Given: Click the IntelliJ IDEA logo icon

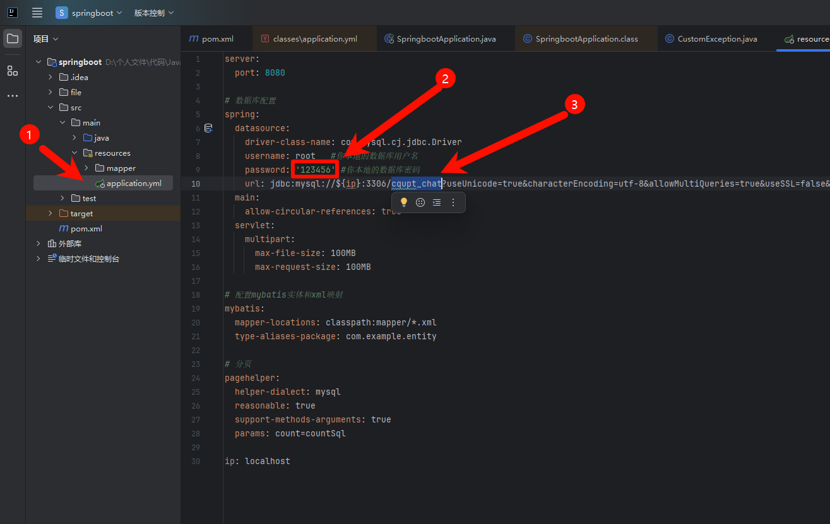Looking at the screenshot, I should pyautogui.click(x=13, y=13).
